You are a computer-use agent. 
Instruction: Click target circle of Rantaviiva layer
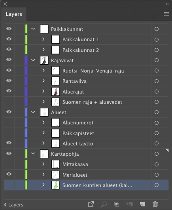coord(157,81)
